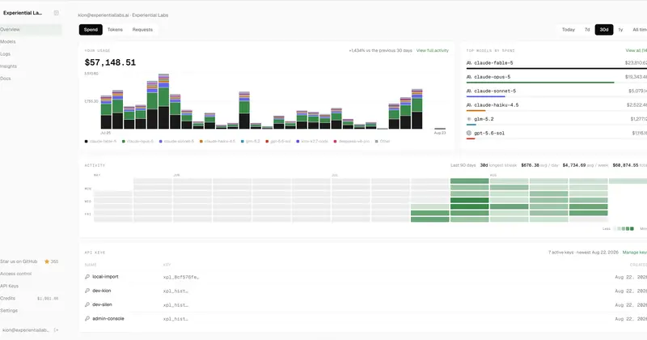Screen dimensions: 647x340
Task: Click the admin-console API key name
Action: point(108,318)
